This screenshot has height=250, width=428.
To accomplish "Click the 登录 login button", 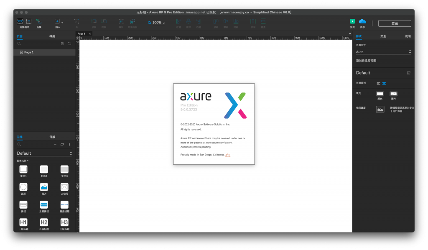I will 395,23.
